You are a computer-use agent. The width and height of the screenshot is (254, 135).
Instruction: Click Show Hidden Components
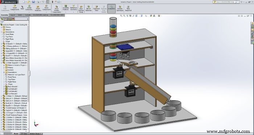click(x=57, y=9)
